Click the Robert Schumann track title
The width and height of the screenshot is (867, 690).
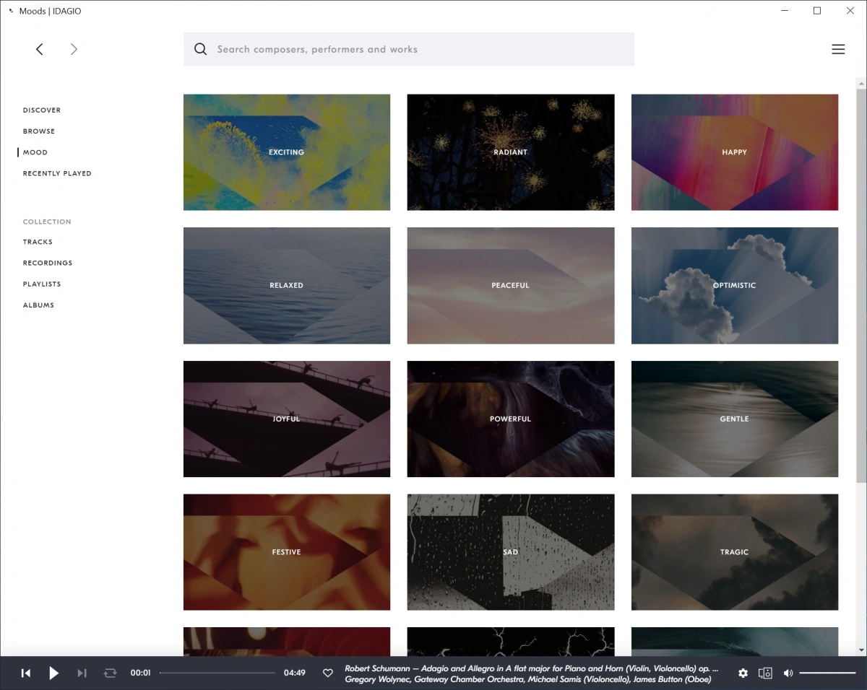coord(532,668)
